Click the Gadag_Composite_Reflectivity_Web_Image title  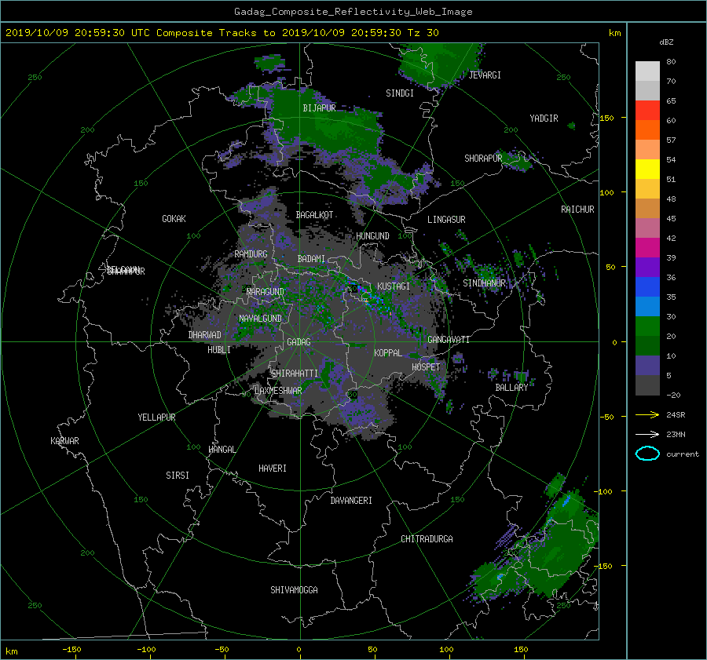tap(353, 12)
